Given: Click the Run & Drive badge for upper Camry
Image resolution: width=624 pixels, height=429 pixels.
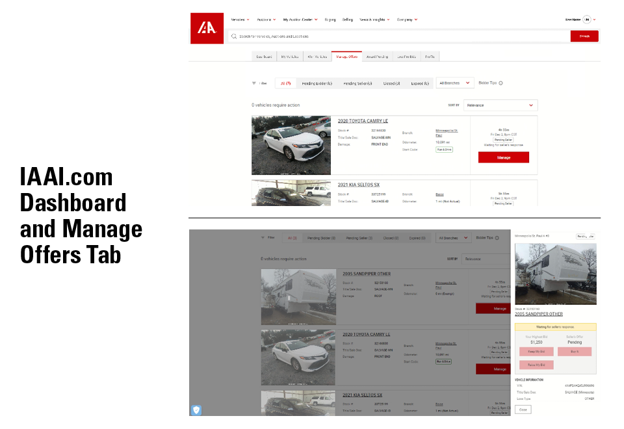Looking at the screenshot, I should [444, 149].
